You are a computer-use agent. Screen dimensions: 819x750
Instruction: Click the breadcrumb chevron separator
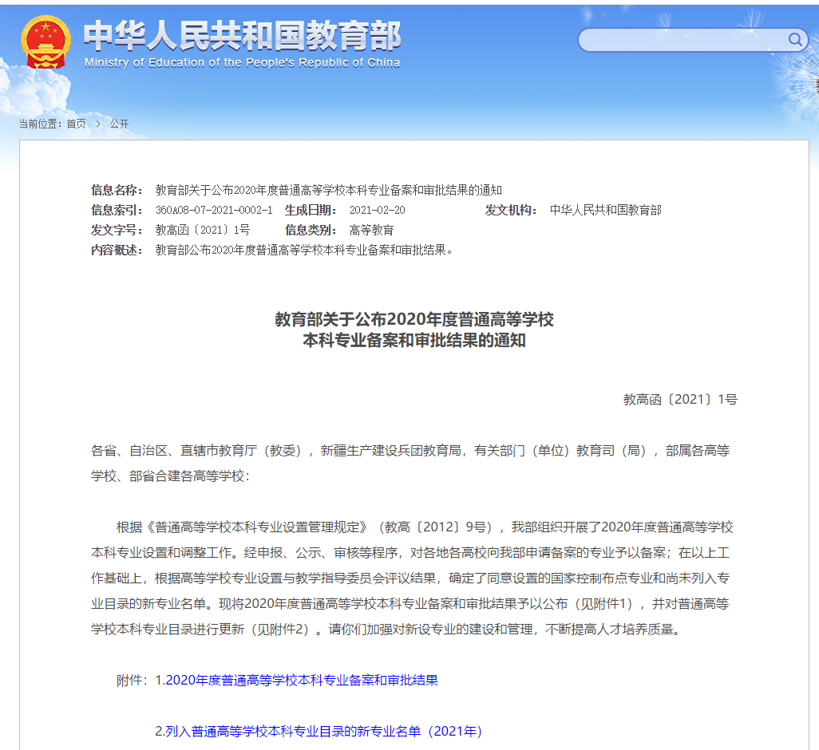click(98, 124)
